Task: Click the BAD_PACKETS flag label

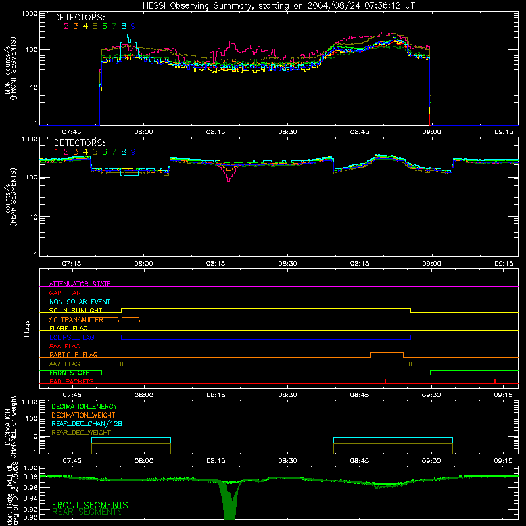Action: [x=72, y=381]
